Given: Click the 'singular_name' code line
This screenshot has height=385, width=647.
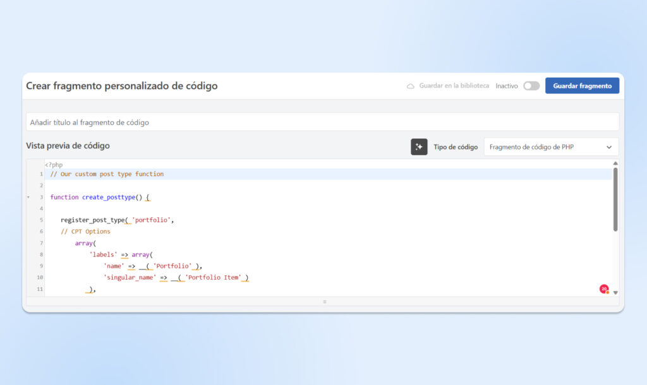Looking at the screenshot, I should 176,277.
